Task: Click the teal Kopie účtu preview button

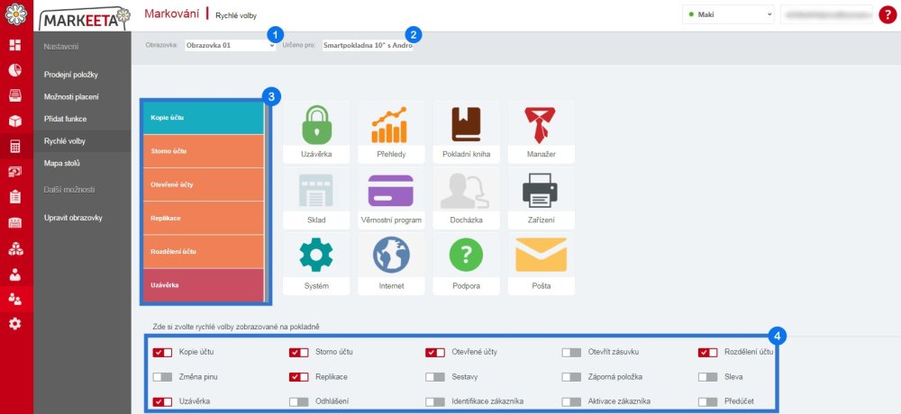Action: 204,118
